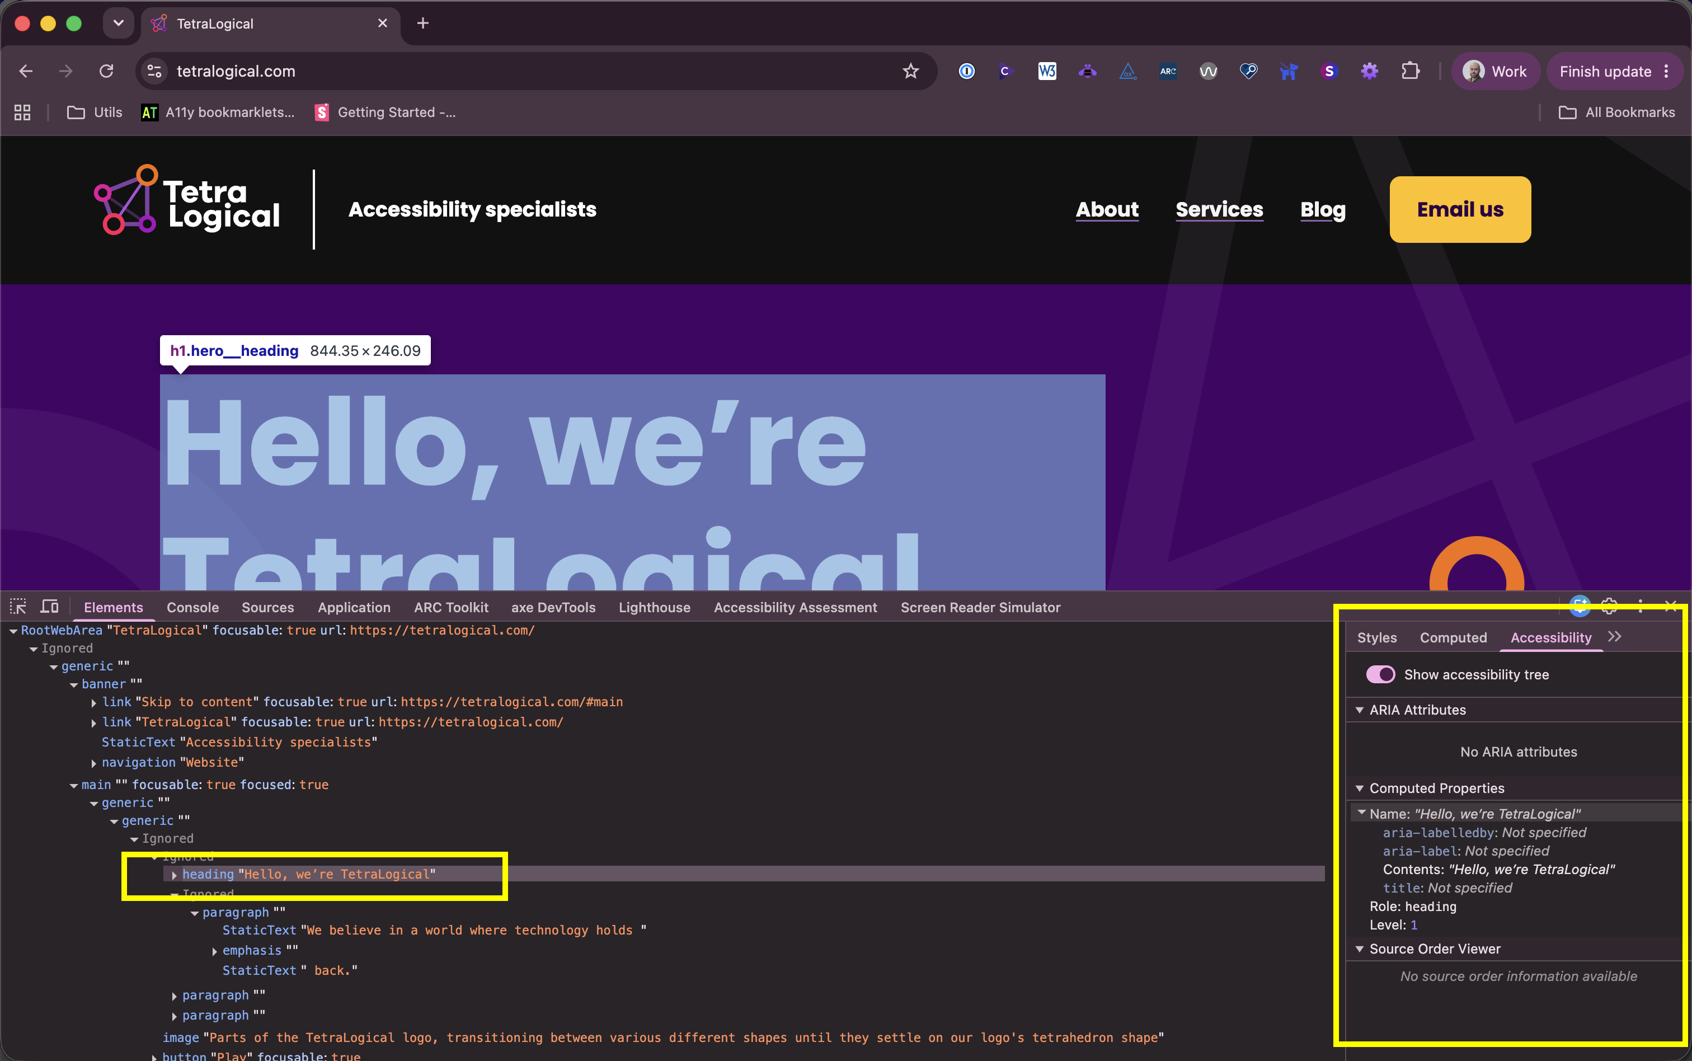The height and width of the screenshot is (1061, 1692).
Task: Reload the tetralogical.com page
Action: coord(107,71)
